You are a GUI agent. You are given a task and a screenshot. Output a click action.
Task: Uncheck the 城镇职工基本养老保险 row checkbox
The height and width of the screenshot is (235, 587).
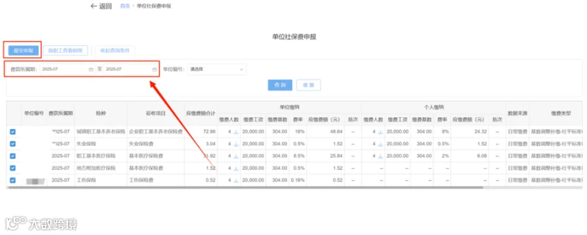coord(13,131)
